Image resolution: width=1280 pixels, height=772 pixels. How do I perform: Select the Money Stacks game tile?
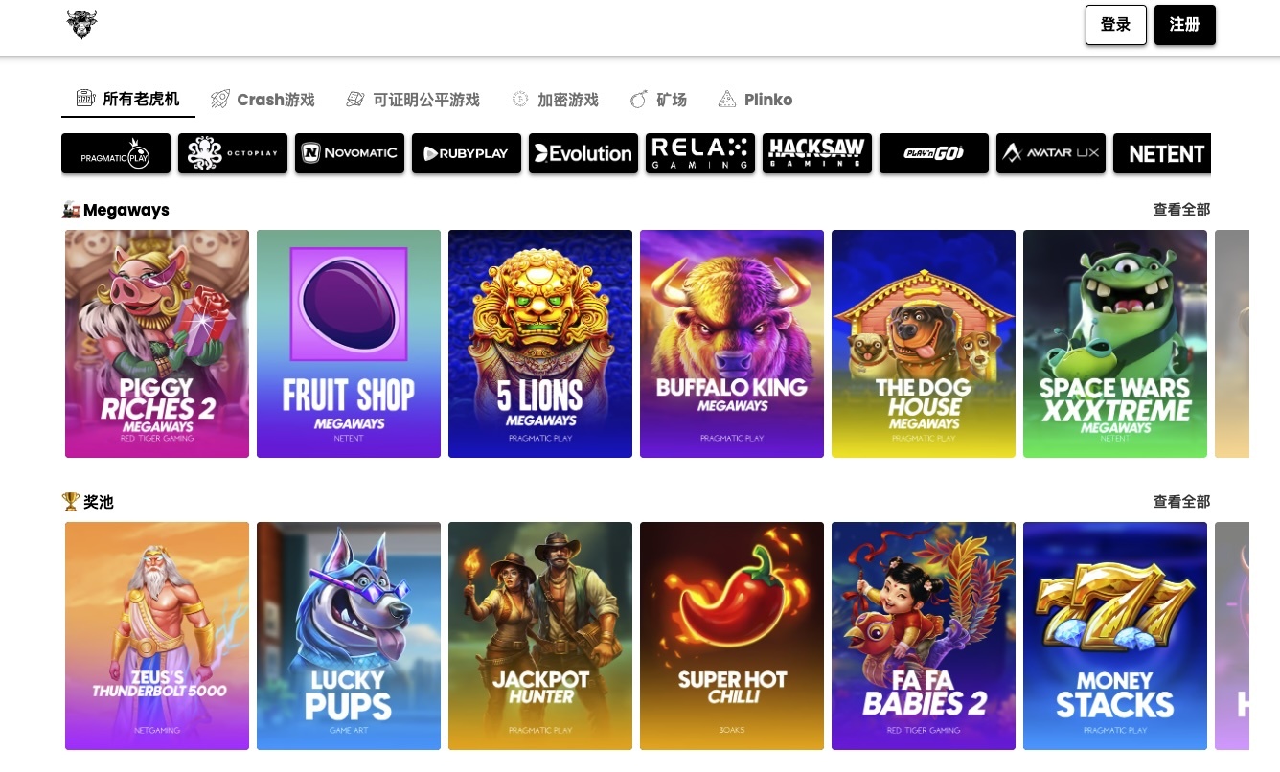click(1115, 636)
